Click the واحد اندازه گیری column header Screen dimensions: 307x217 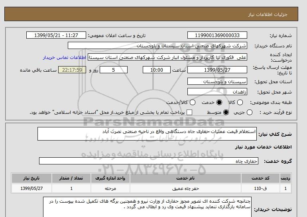click(x=110, y=178)
